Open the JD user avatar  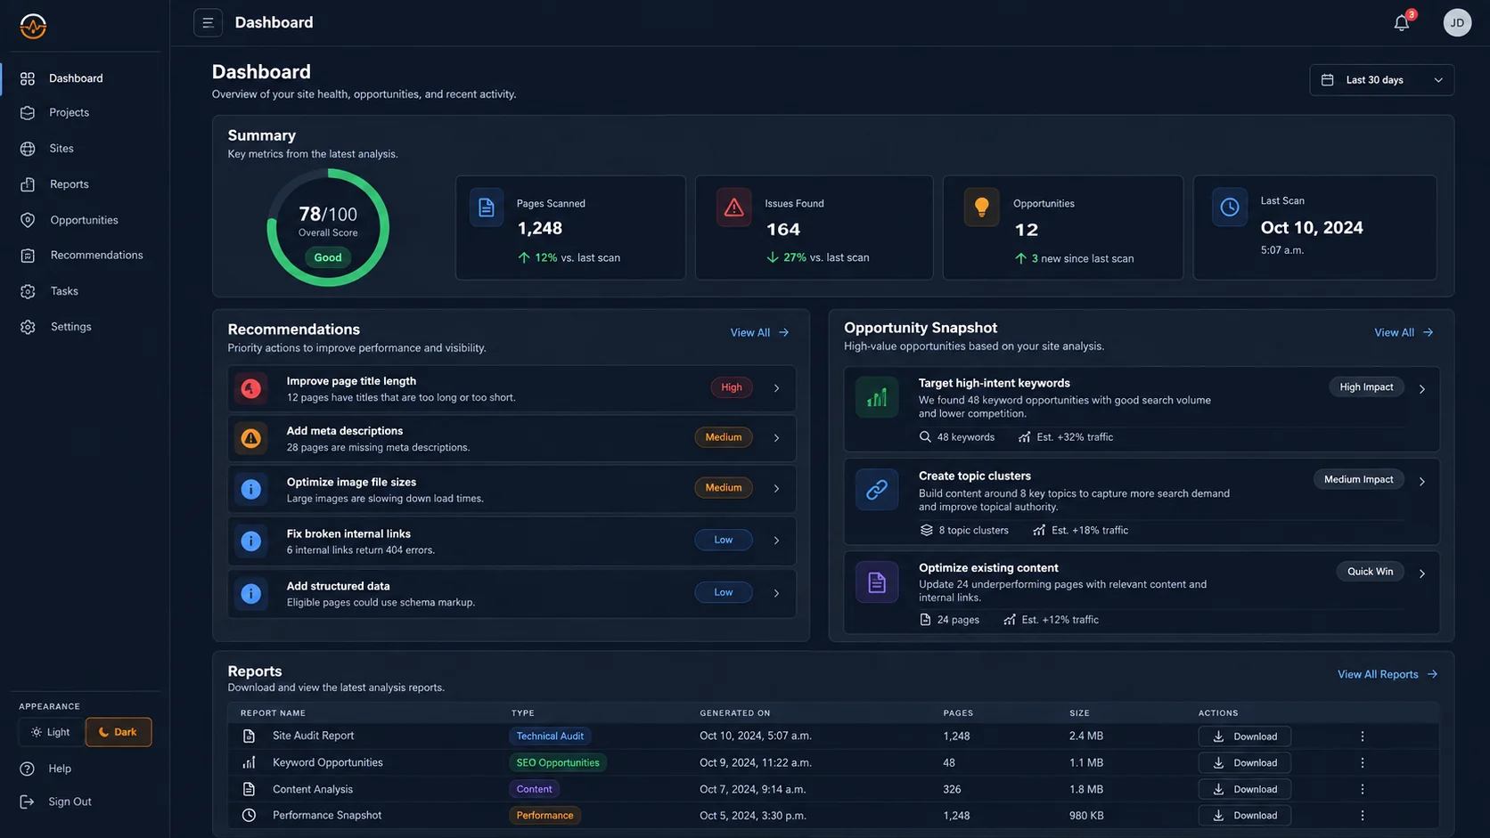click(1457, 23)
